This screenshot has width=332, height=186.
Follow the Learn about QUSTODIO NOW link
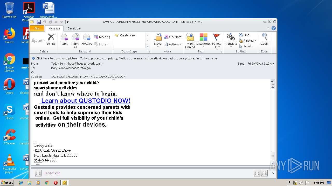(85, 101)
